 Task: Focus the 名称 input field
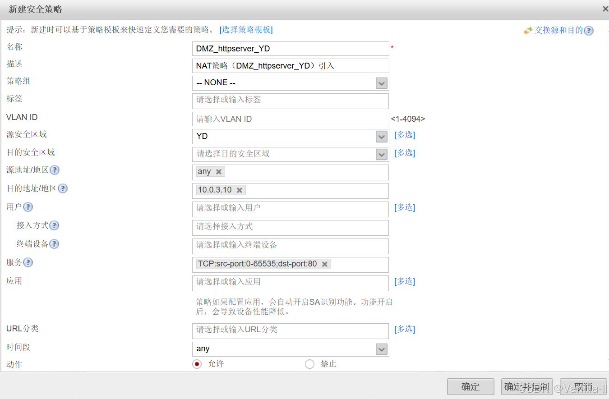291,49
